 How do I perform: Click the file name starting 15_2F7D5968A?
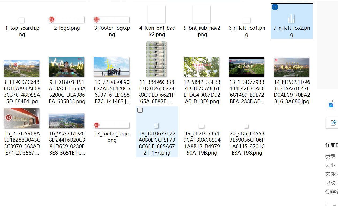[22, 143]
